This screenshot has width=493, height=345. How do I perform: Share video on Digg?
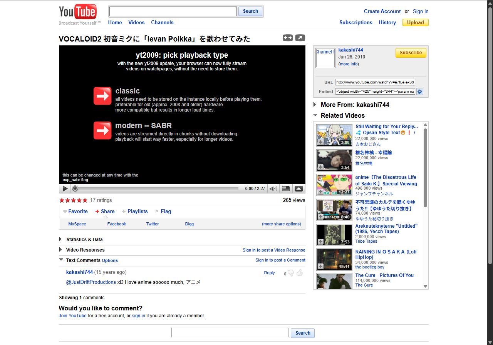(x=189, y=224)
